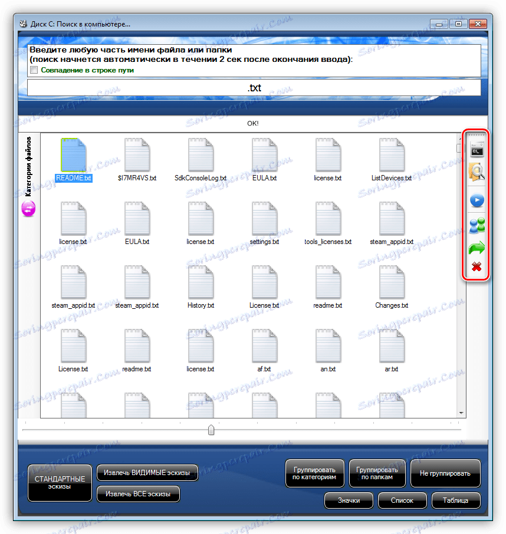This screenshot has height=534, width=506.
Task: Open the command prompt Run icon
Action: click(x=477, y=150)
